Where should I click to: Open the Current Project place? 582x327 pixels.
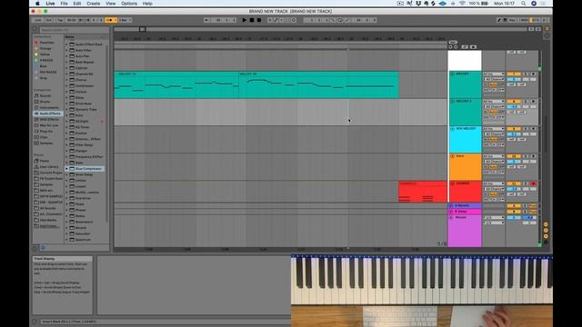tap(48, 173)
